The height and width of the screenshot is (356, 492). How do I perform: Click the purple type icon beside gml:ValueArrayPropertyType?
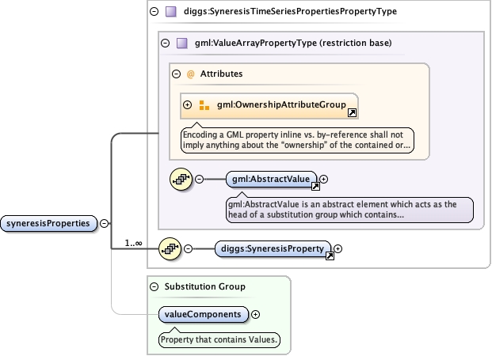(x=181, y=44)
